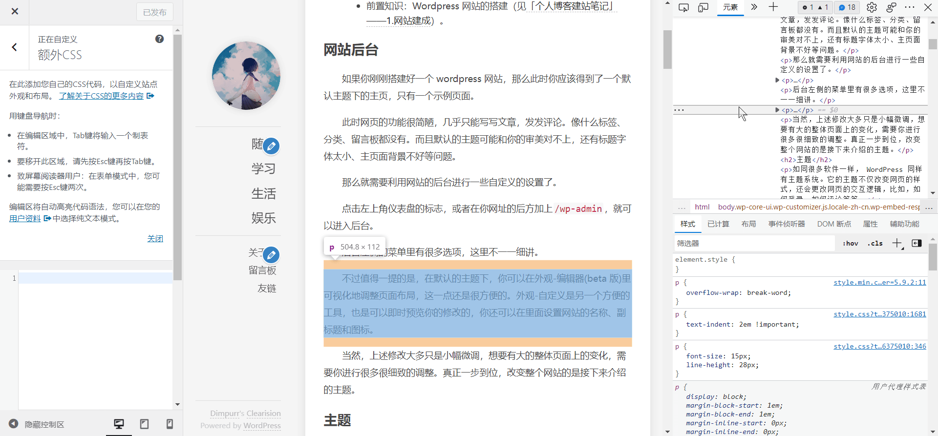Image resolution: width=938 pixels, height=436 pixels.
Task: Open style.css?t…375010:1681 source link
Action: 879,314
